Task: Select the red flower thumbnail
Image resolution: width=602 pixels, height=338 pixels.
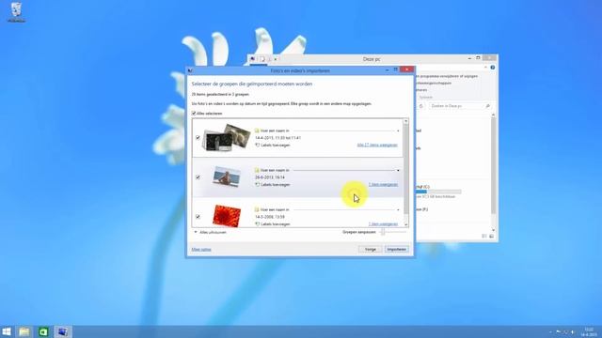Action: [227, 216]
